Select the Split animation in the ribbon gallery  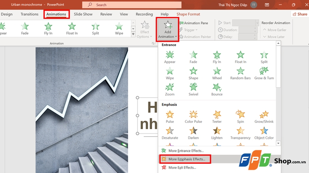coord(95,28)
